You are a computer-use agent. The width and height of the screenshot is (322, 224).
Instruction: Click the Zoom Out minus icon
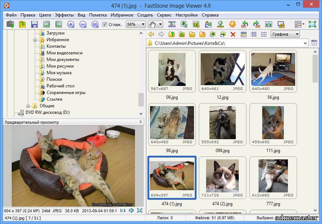pos(83,25)
